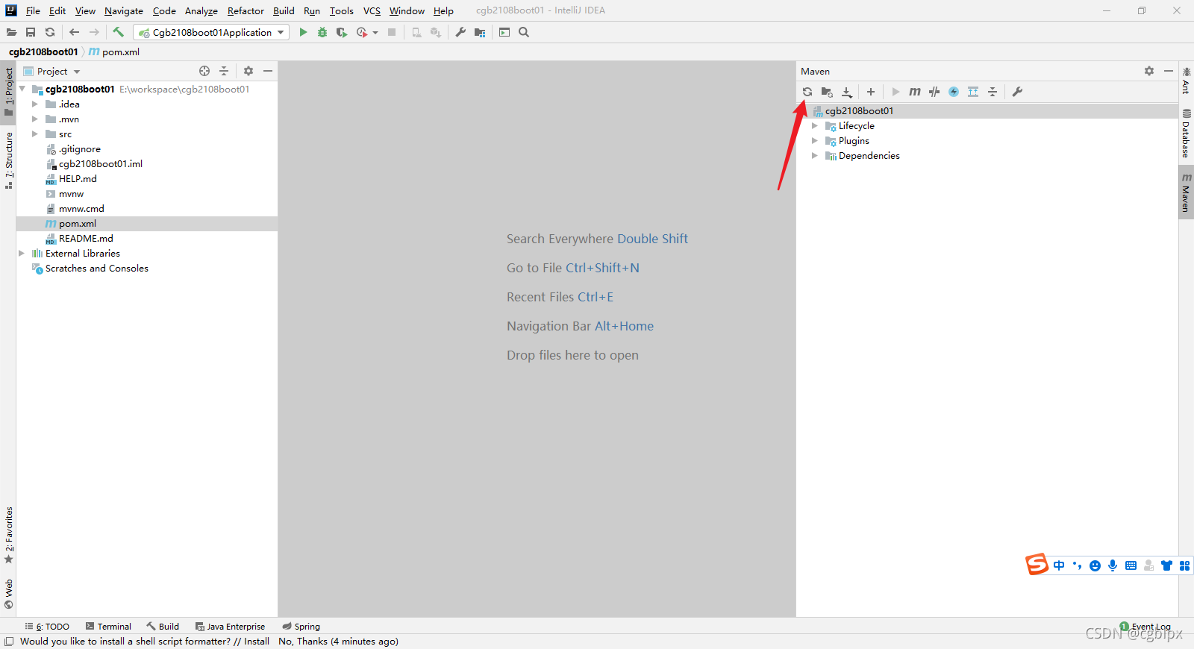The height and width of the screenshot is (649, 1194).
Task: Collapse cgb2108boot01 project root
Action: (x=22, y=89)
